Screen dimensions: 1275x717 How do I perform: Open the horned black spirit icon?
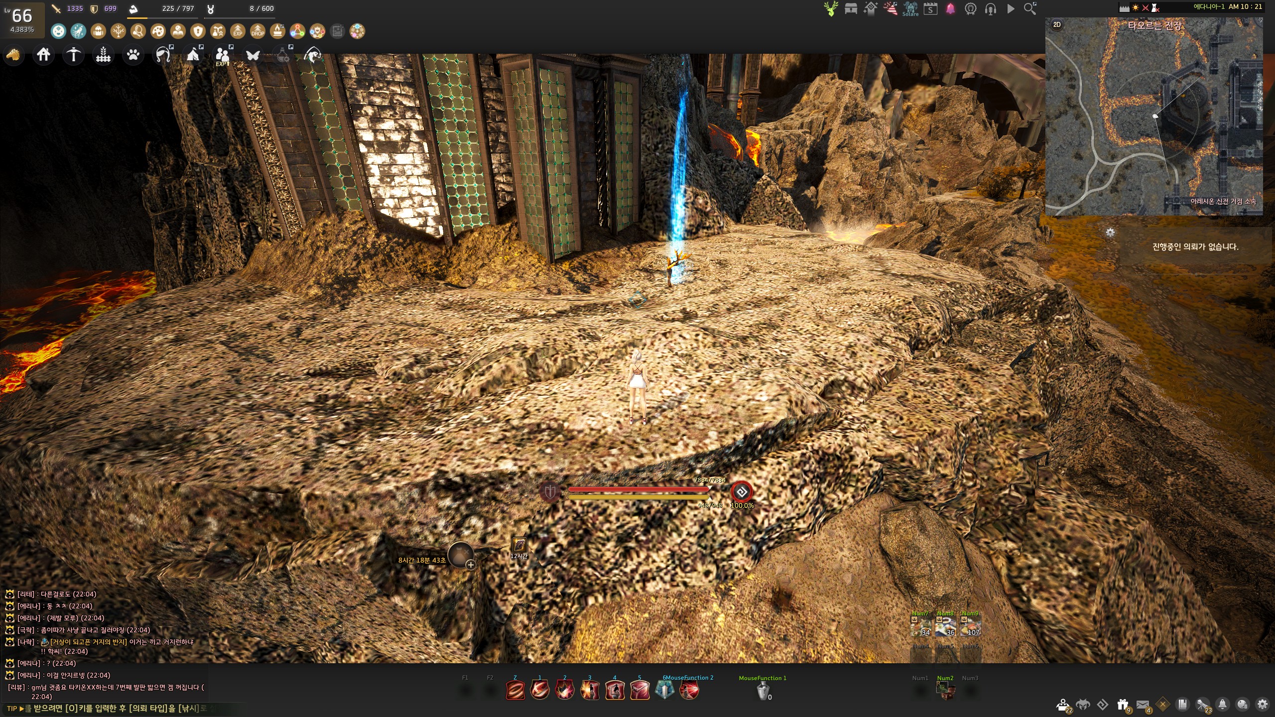pyautogui.click(x=1083, y=705)
